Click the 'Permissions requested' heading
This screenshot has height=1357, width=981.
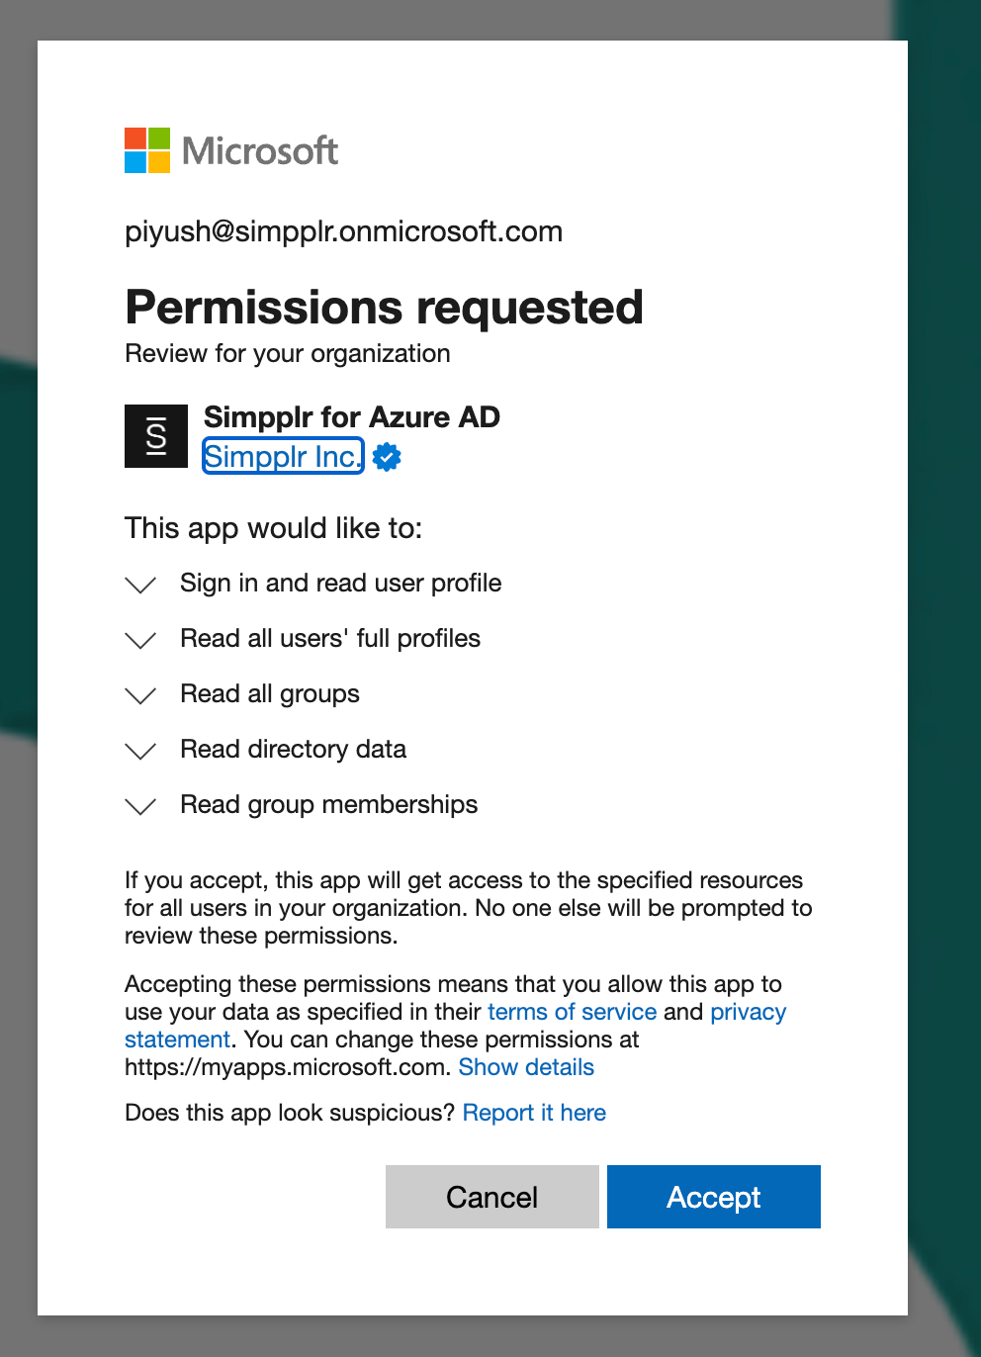(385, 308)
